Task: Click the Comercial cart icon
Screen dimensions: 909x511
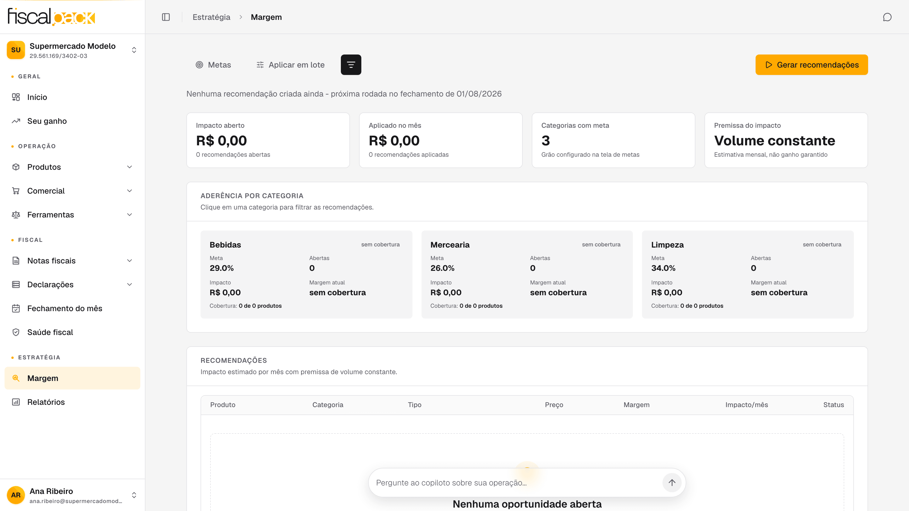Action: click(16, 191)
